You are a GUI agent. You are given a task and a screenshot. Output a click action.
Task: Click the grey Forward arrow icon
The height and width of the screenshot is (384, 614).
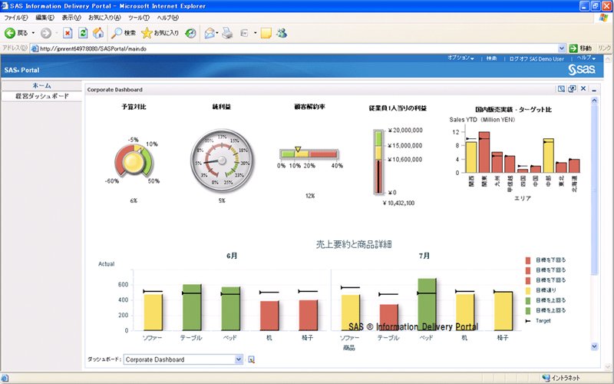tap(46, 33)
